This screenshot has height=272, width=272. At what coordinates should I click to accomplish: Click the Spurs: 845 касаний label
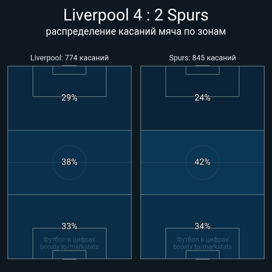(202, 58)
